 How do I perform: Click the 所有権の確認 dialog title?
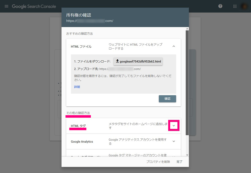(x=79, y=15)
